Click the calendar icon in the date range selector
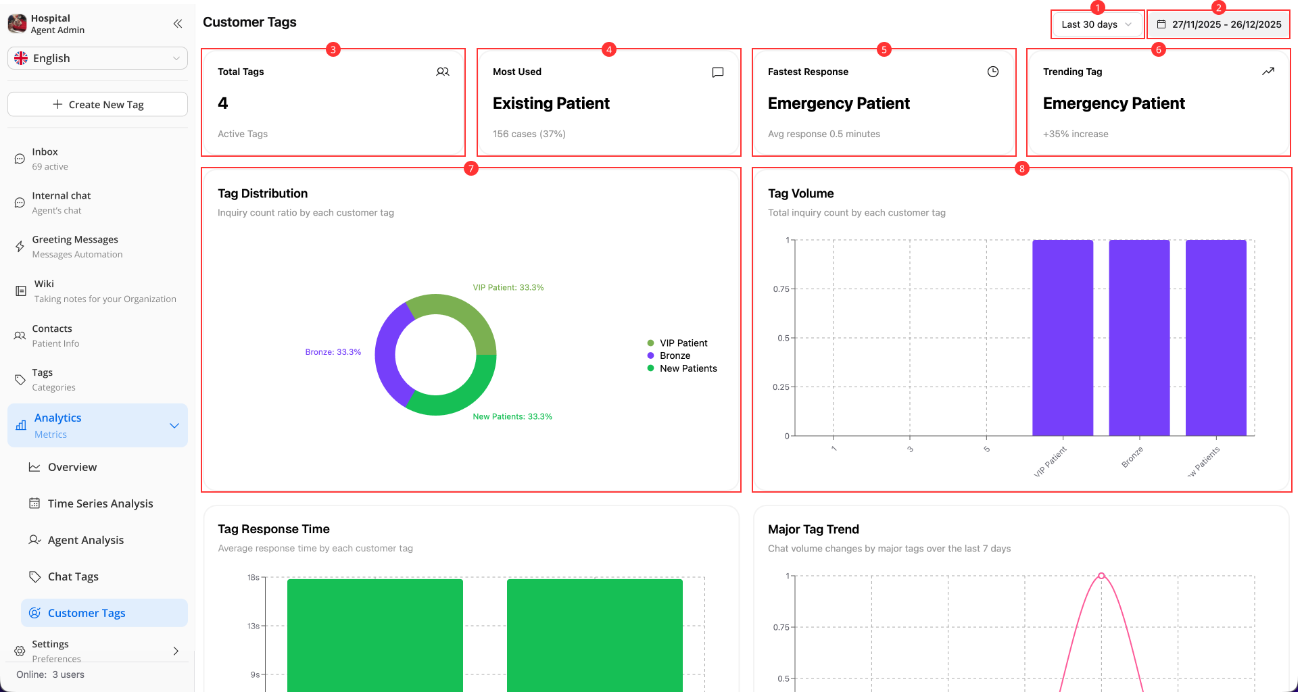Image resolution: width=1302 pixels, height=692 pixels. click(x=1161, y=24)
